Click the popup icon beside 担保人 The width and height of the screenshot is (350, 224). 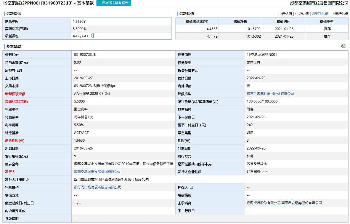[x=191, y=187]
